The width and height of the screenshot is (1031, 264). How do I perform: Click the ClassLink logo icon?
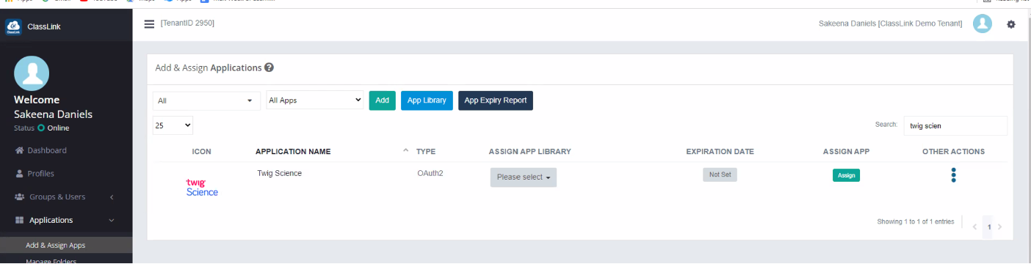click(x=12, y=27)
